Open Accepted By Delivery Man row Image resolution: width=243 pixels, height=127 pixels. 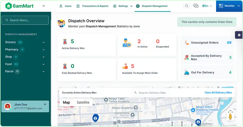pyautogui.click(x=207, y=58)
